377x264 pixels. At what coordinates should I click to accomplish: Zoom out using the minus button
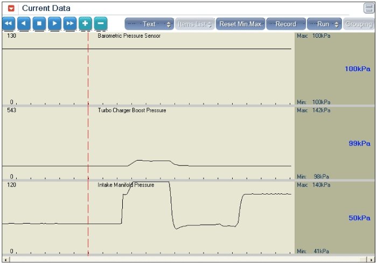pos(101,24)
